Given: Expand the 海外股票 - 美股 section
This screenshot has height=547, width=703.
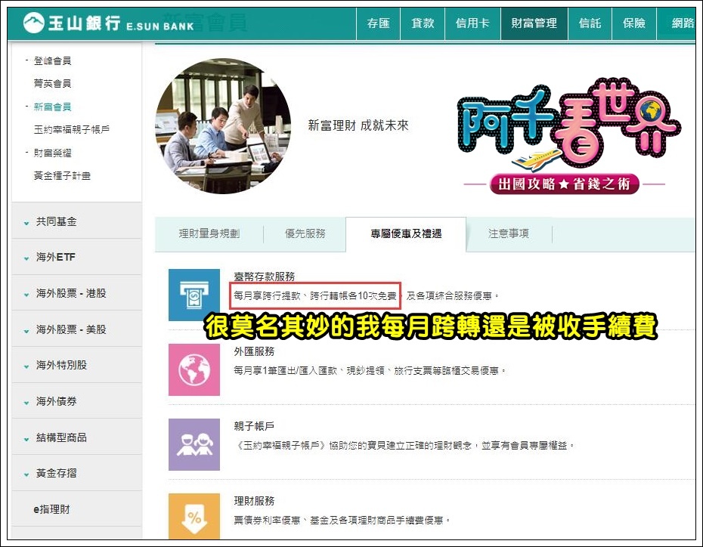Looking at the screenshot, I should coord(76,329).
